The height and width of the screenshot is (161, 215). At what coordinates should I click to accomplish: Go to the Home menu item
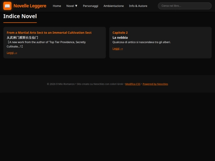(57, 6)
